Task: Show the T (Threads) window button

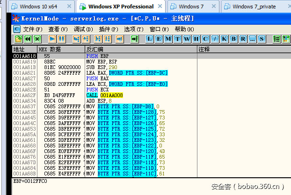Action: 177,39
